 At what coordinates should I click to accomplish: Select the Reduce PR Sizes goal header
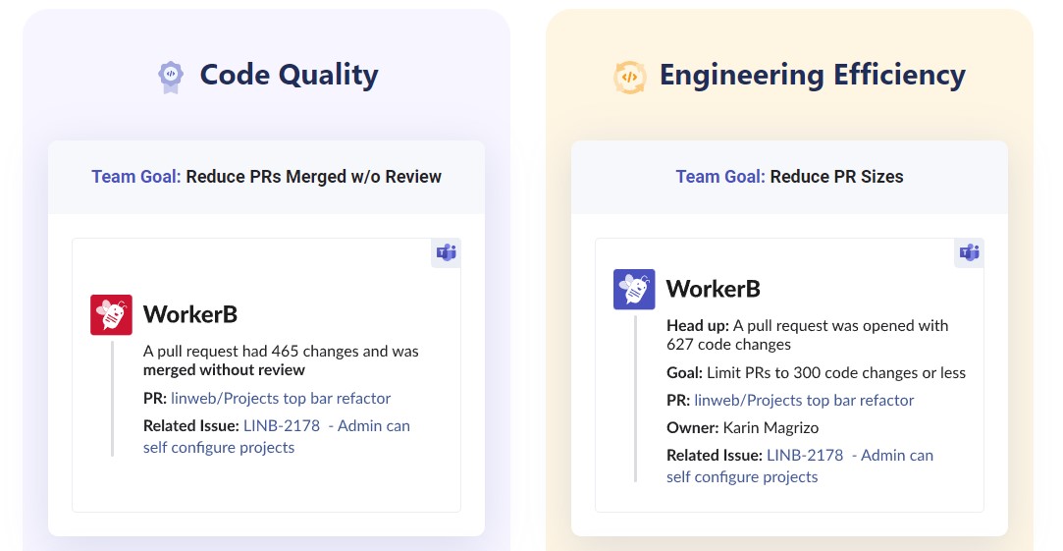[789, 177]
